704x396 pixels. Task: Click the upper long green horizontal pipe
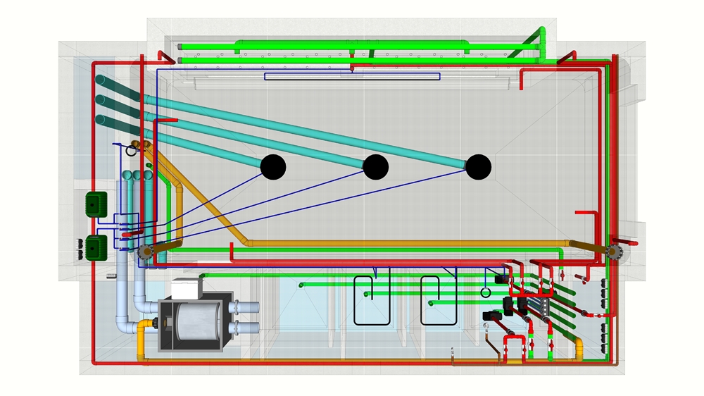pyautogui.click(x=358, y=47)
